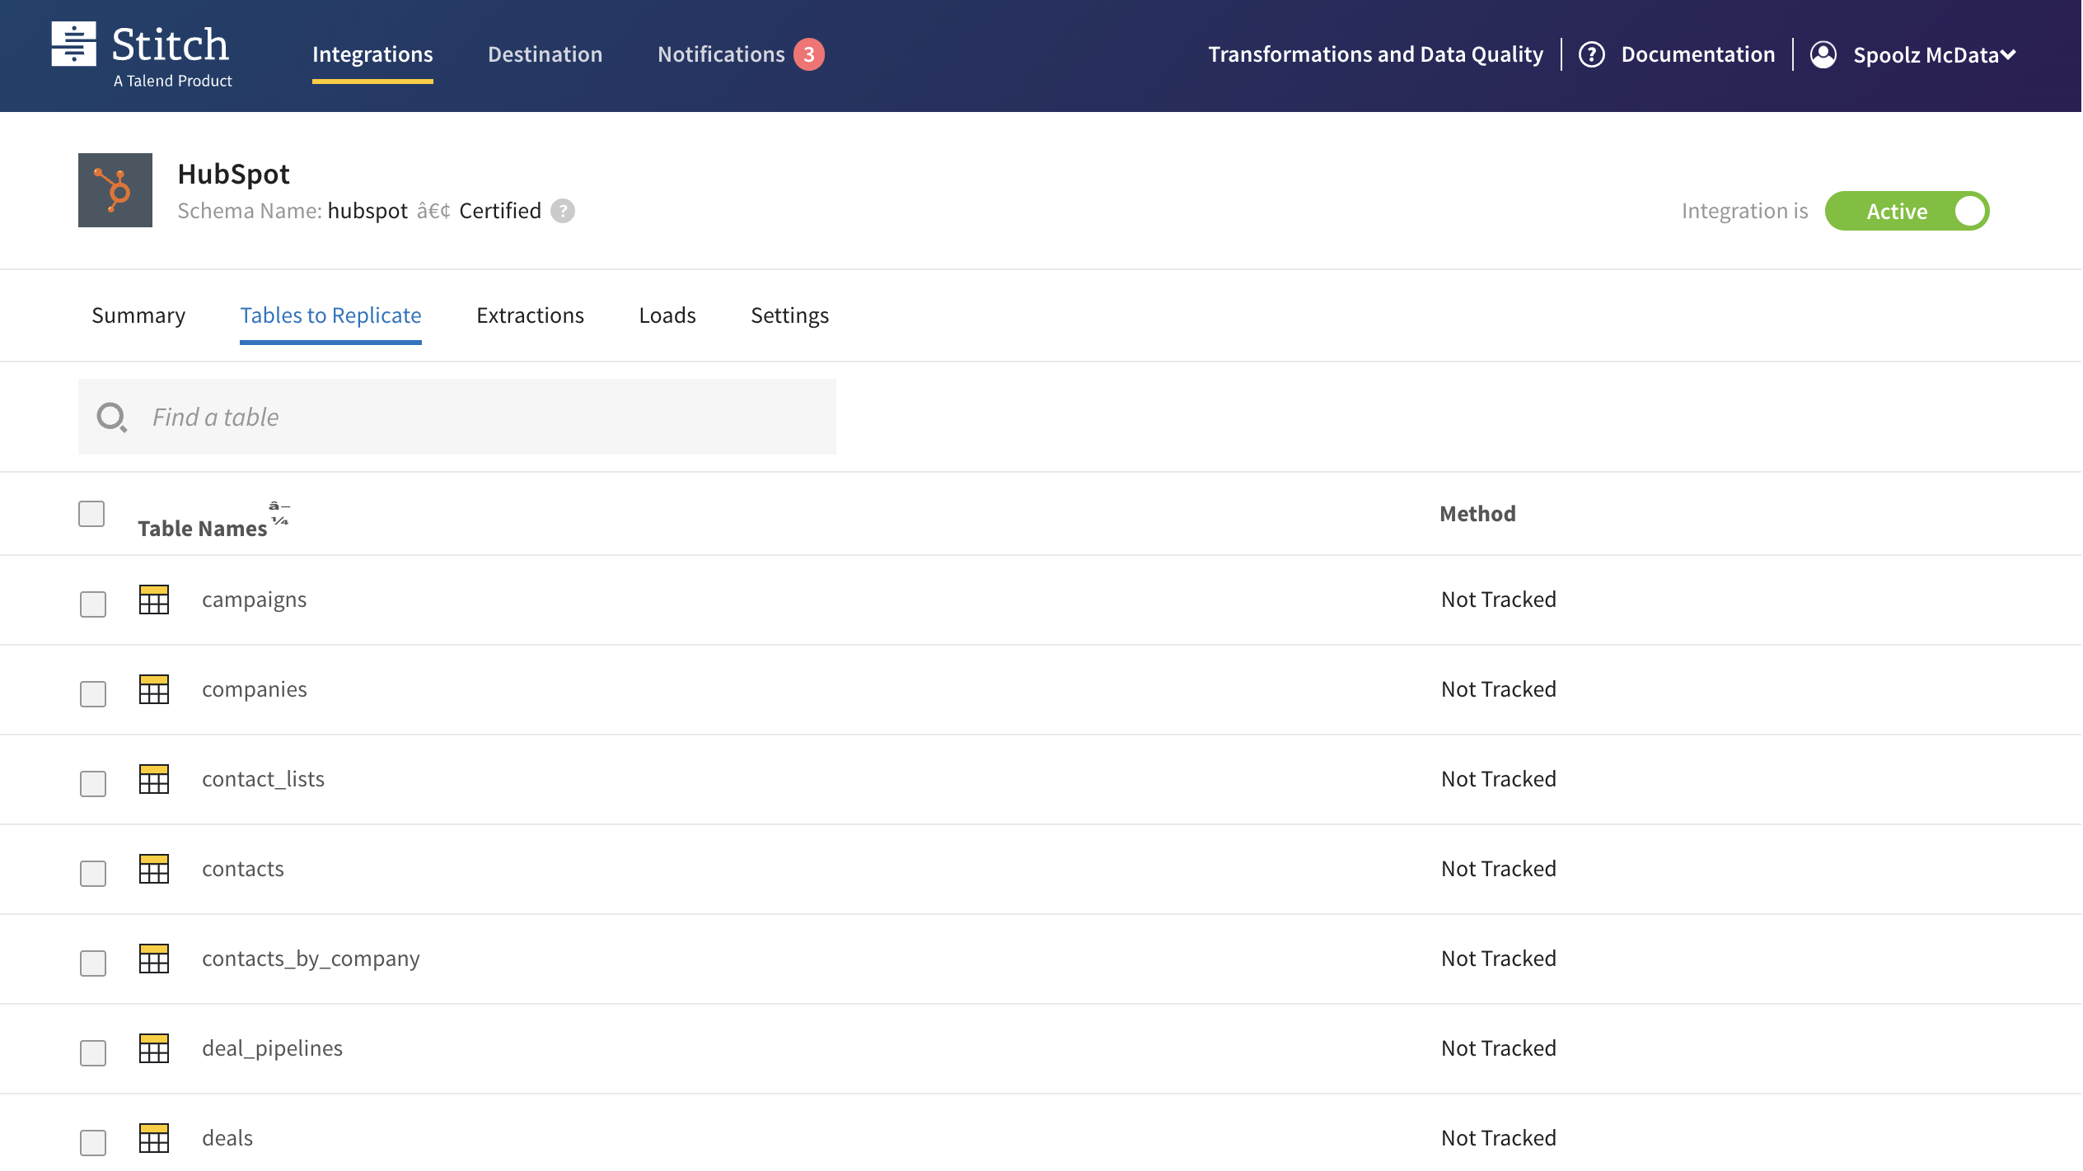Select the campaigns table icon
The width and height of the screenshot is (2083, 1171).
(x=154, y=599)
